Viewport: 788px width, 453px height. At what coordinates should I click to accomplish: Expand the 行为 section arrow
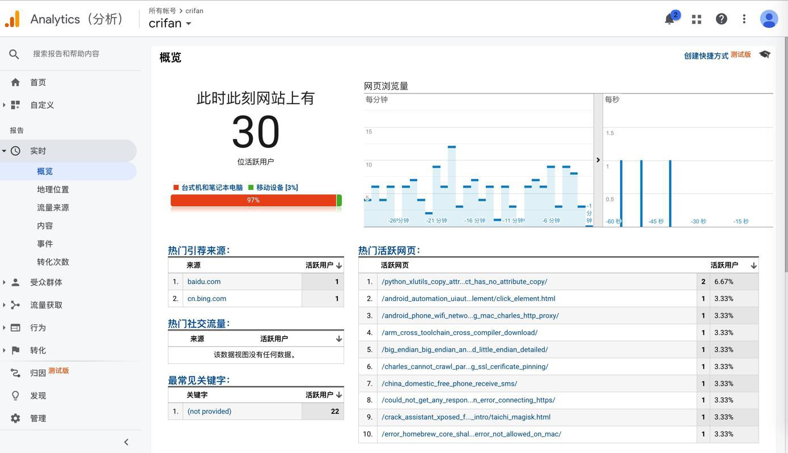coord(4,328)
